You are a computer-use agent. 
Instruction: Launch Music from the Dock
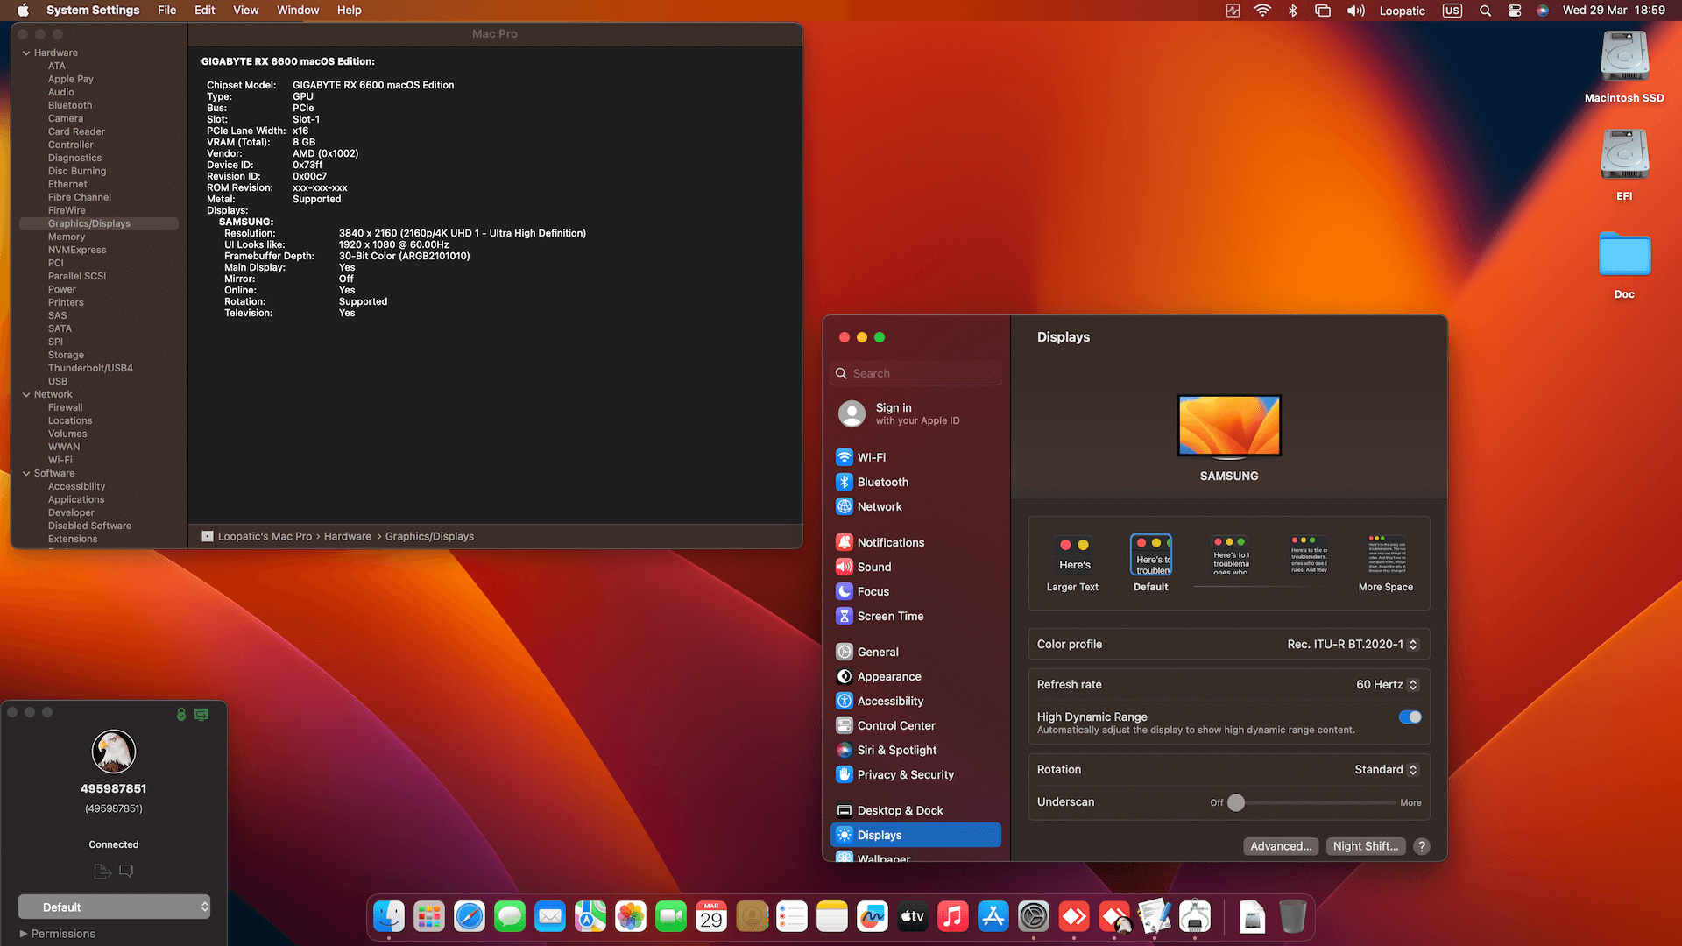(952, 916)
